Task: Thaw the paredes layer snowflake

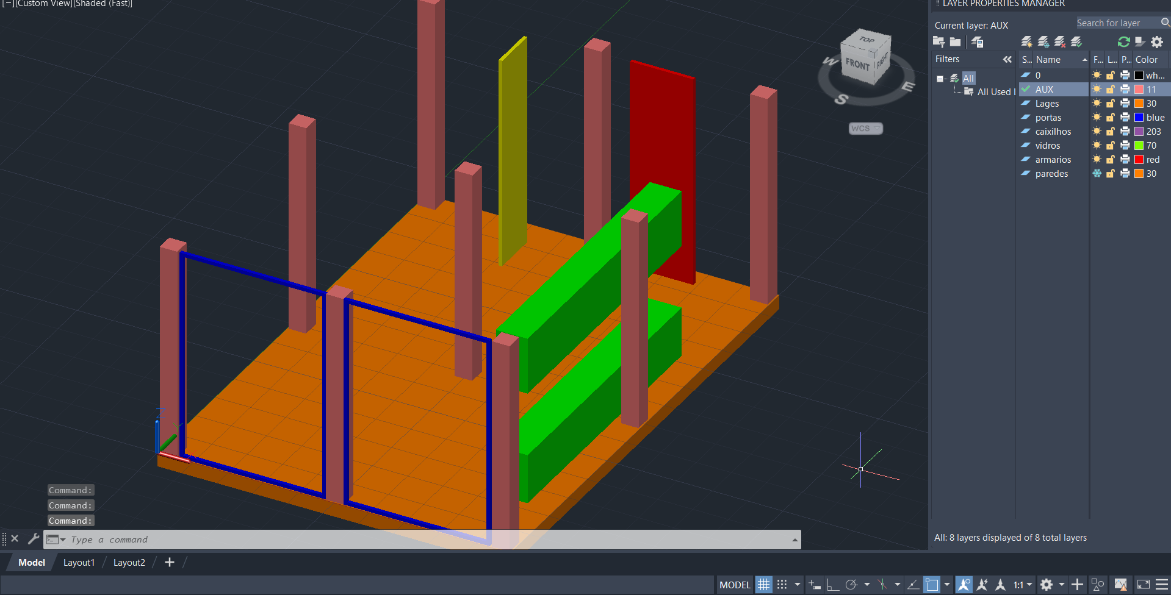Action: tap(1097, 173)
